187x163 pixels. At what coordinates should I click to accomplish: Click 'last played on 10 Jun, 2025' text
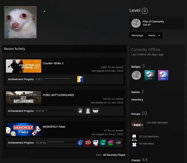point(107,102)
